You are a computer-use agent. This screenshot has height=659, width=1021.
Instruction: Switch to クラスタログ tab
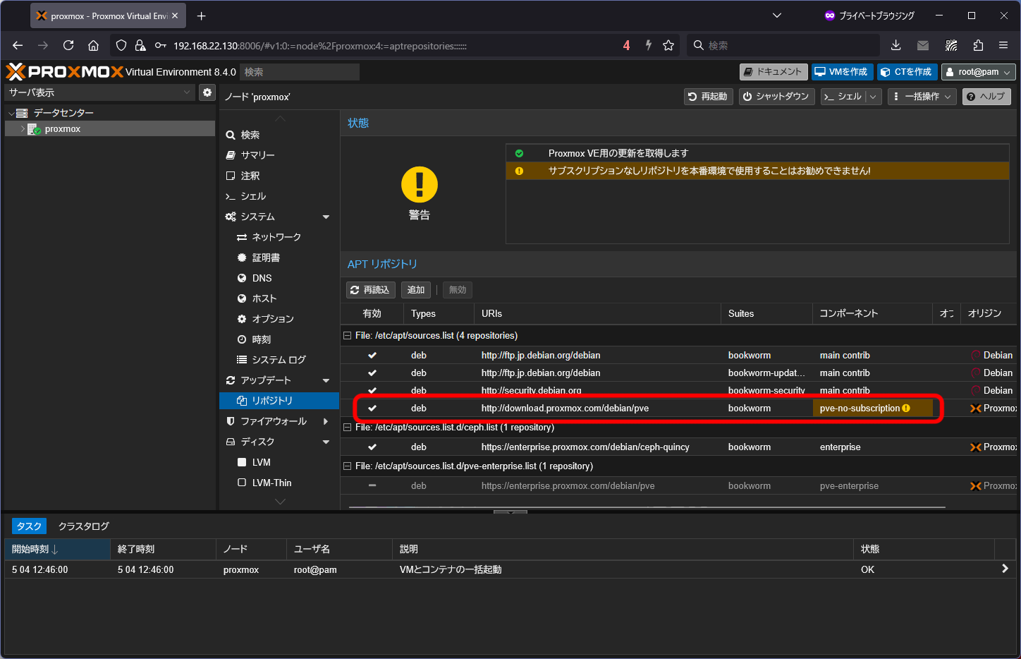pos(84,526)
